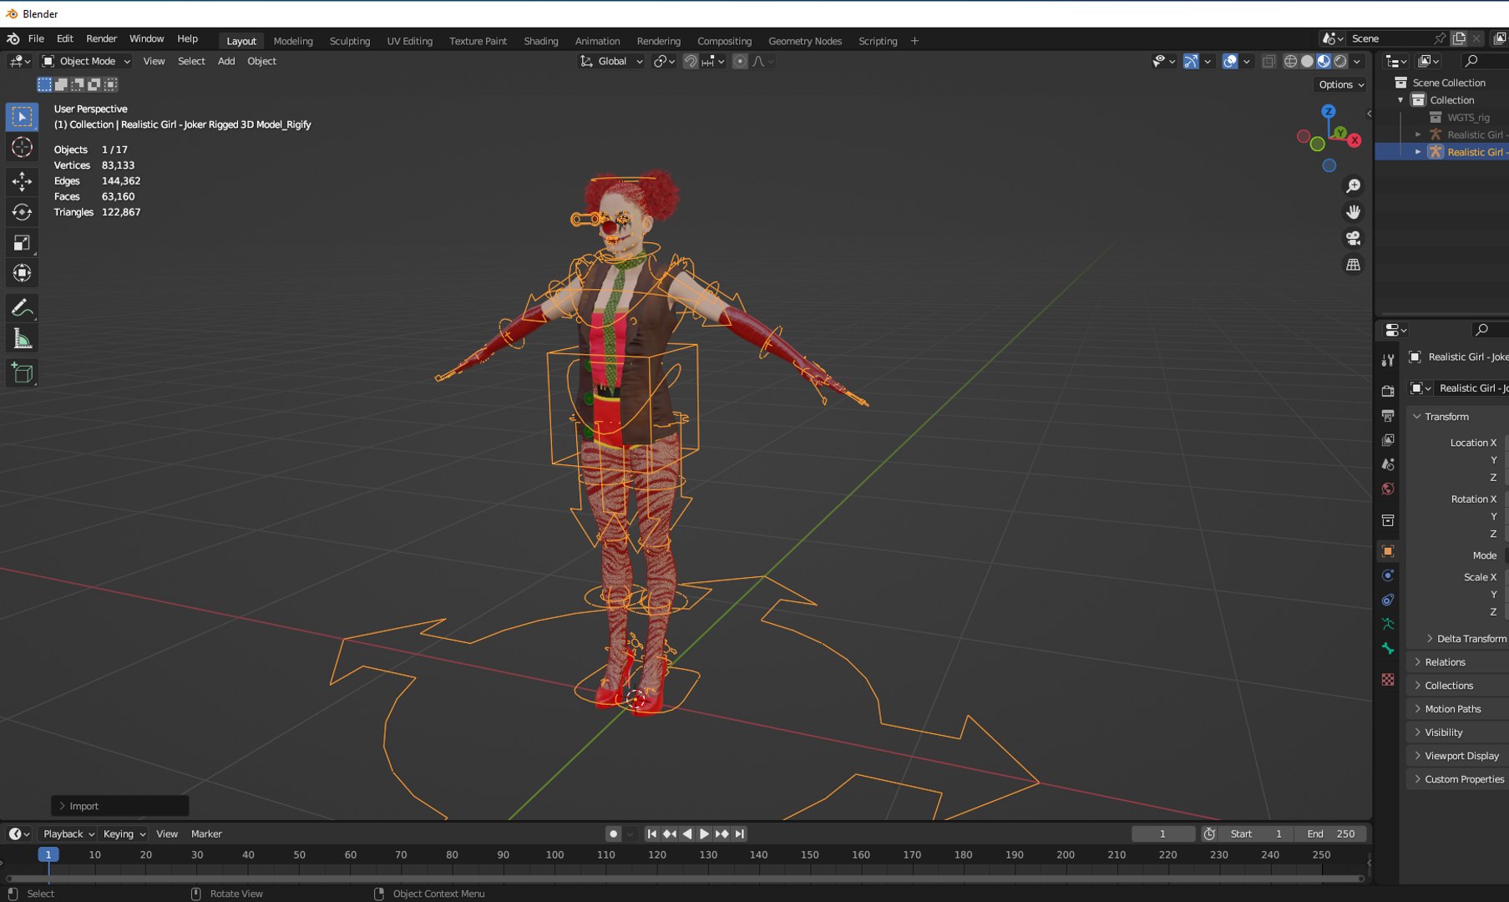Open the Add menu in viewport
Viewport: 1509px width, 902px height.
click(225, 61)
